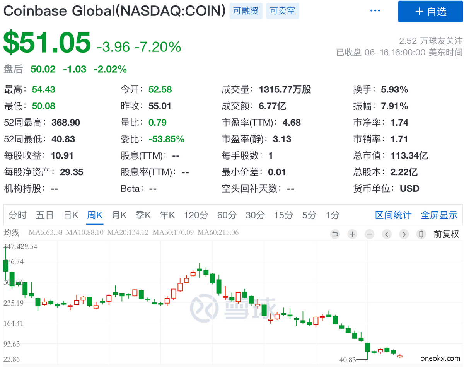The image size is (464, 367).
Task: Switch to the 分时 intraday tab
Action: point(17,215)
